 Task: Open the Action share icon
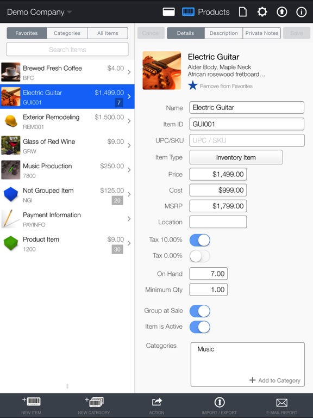[156, 402]
